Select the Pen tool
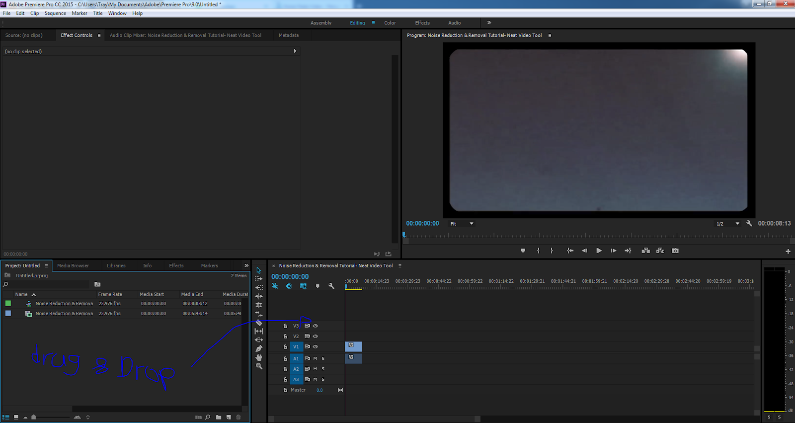 click(x=259, y=348)
